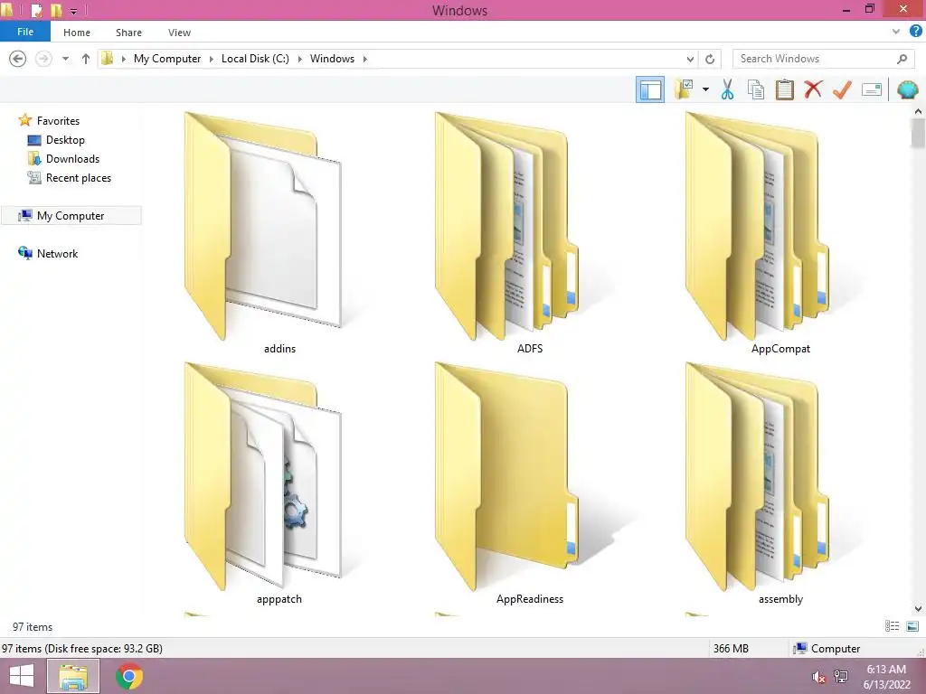Click the grayed Forward arrow button

point(43,59)
